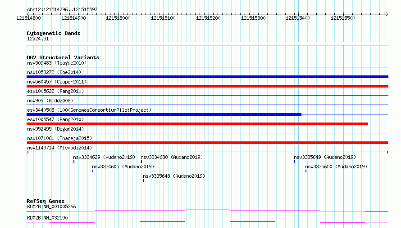Select the red bar under nsv1071061
This screenshot has height=228, width=401.
[x=207, y=143]
